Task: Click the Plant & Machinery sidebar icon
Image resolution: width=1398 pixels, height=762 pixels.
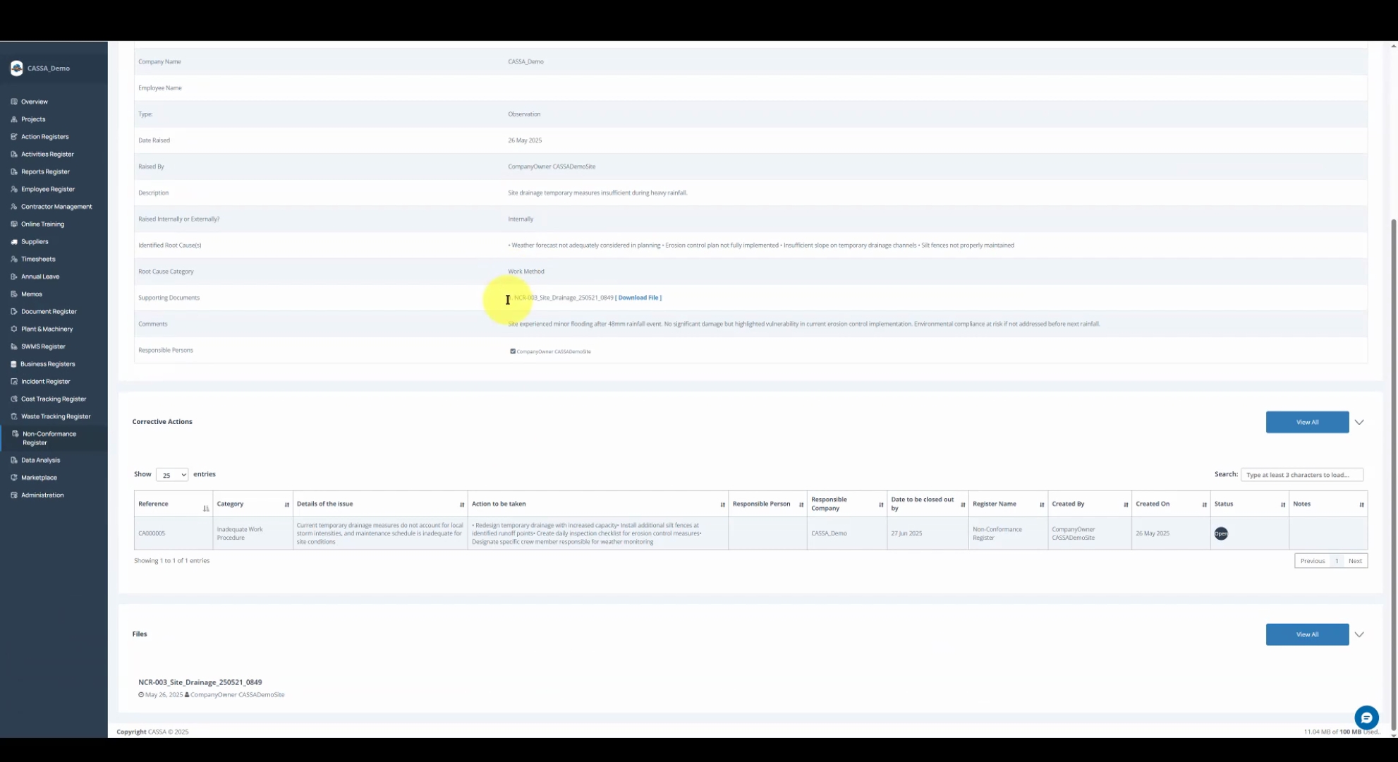Action: (14, 329)
